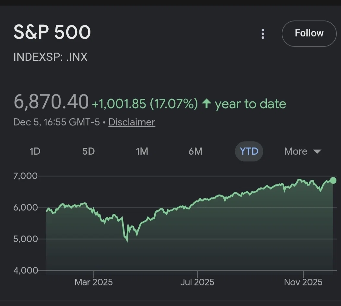Screen dimensions: 341x306
Task: Click the Jul 2025 axis label
Action: pos(197,282)
